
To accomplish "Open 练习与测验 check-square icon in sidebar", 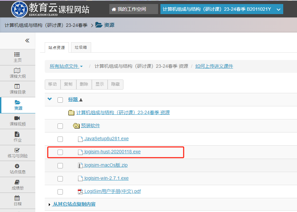I will click(x=17, y=150).
